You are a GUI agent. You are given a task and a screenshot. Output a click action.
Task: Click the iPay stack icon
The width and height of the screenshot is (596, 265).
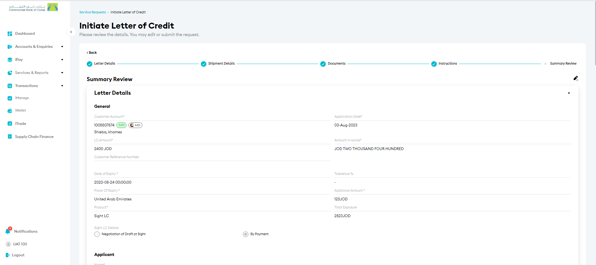pyautogui.click(x=10, y=60)
